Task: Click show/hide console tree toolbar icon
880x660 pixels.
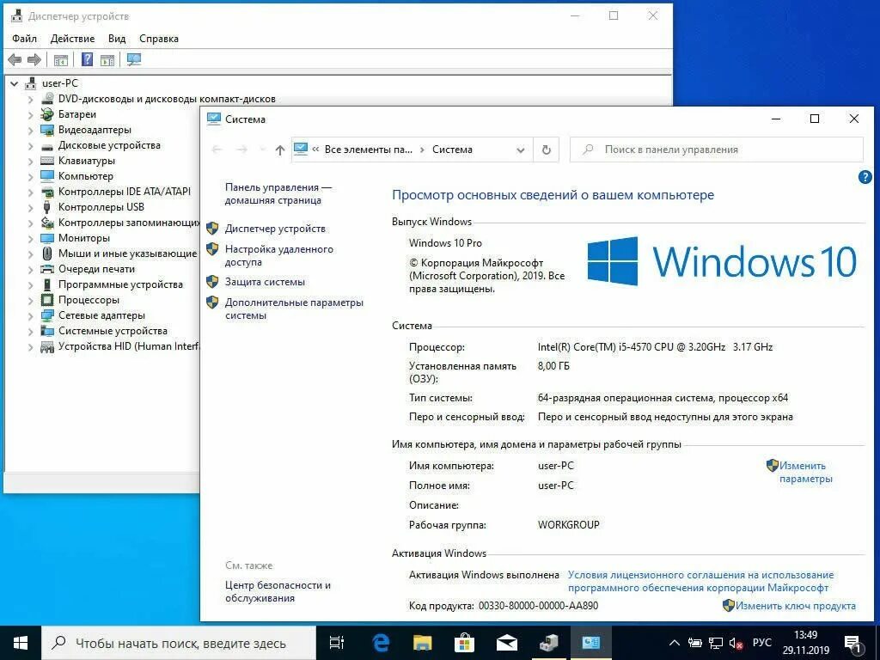Action: (x=61, y=59)
